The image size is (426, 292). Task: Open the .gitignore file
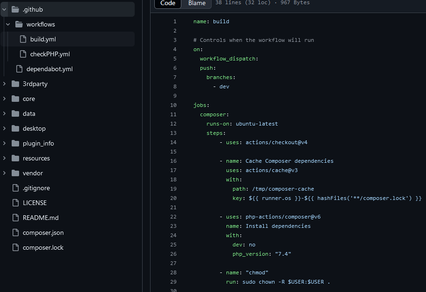click(36, 188)
